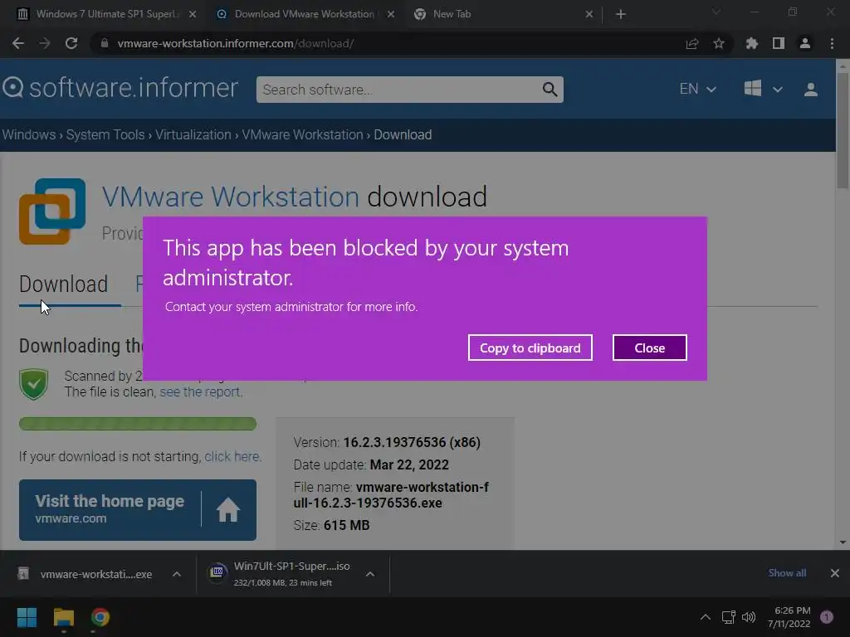Click System Tools breadcrumb link
850x637 pixels.
click(x=105, y=134)
